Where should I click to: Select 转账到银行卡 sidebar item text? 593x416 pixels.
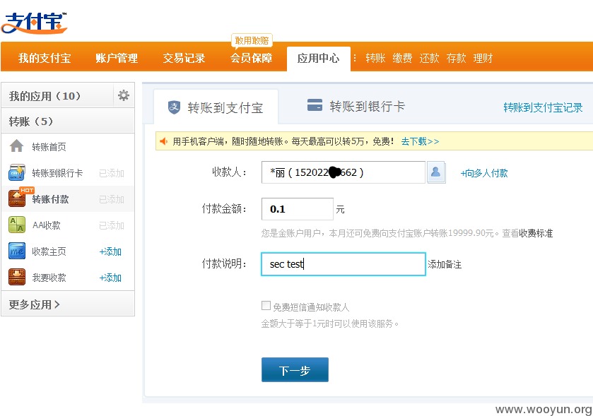point(57,173)
